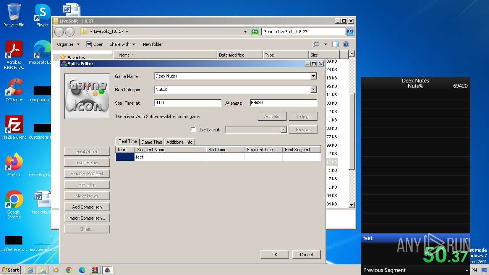The height and width of the screenshot is (275, 489).
Task: Sort by Type column in Explorer
Action: pyautogui.click(x=286, y=55)
